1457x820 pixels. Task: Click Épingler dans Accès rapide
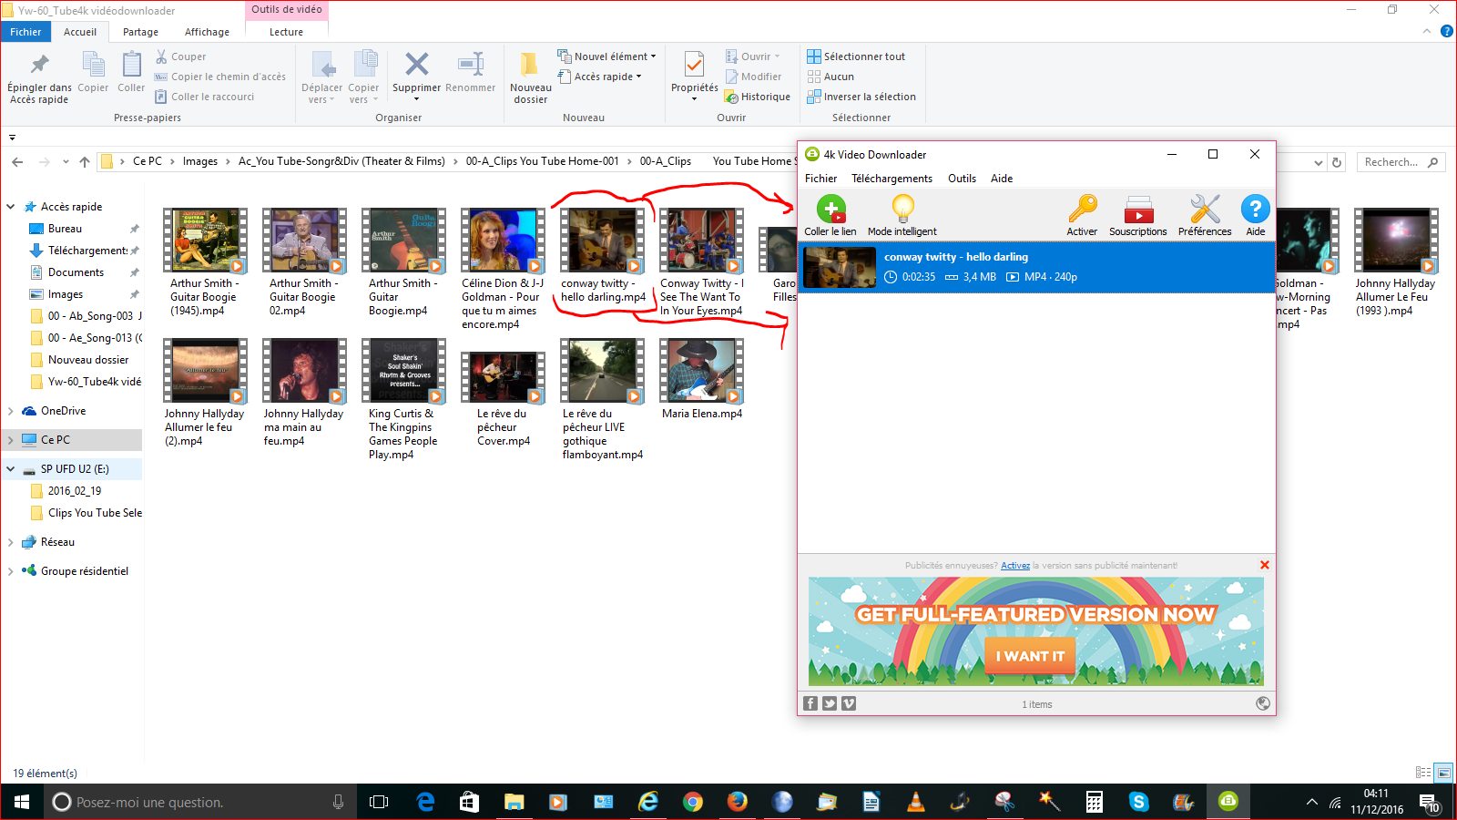39,78
